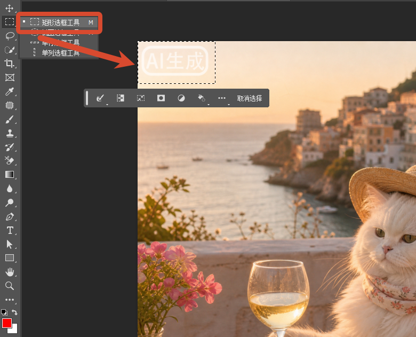Open more options dropdown in task bar

(222, 98)
